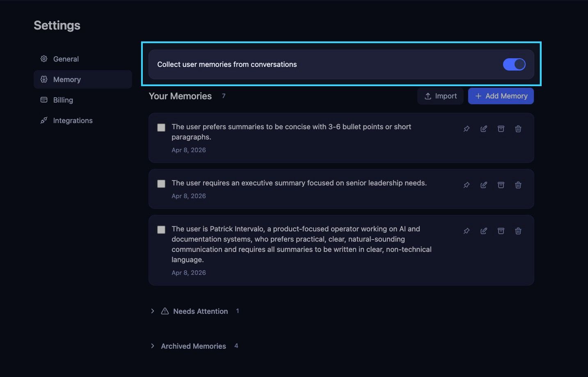Viewport: 588px width, 377px height.
Task: Open the Integrations settings tab
Action: 82,121
